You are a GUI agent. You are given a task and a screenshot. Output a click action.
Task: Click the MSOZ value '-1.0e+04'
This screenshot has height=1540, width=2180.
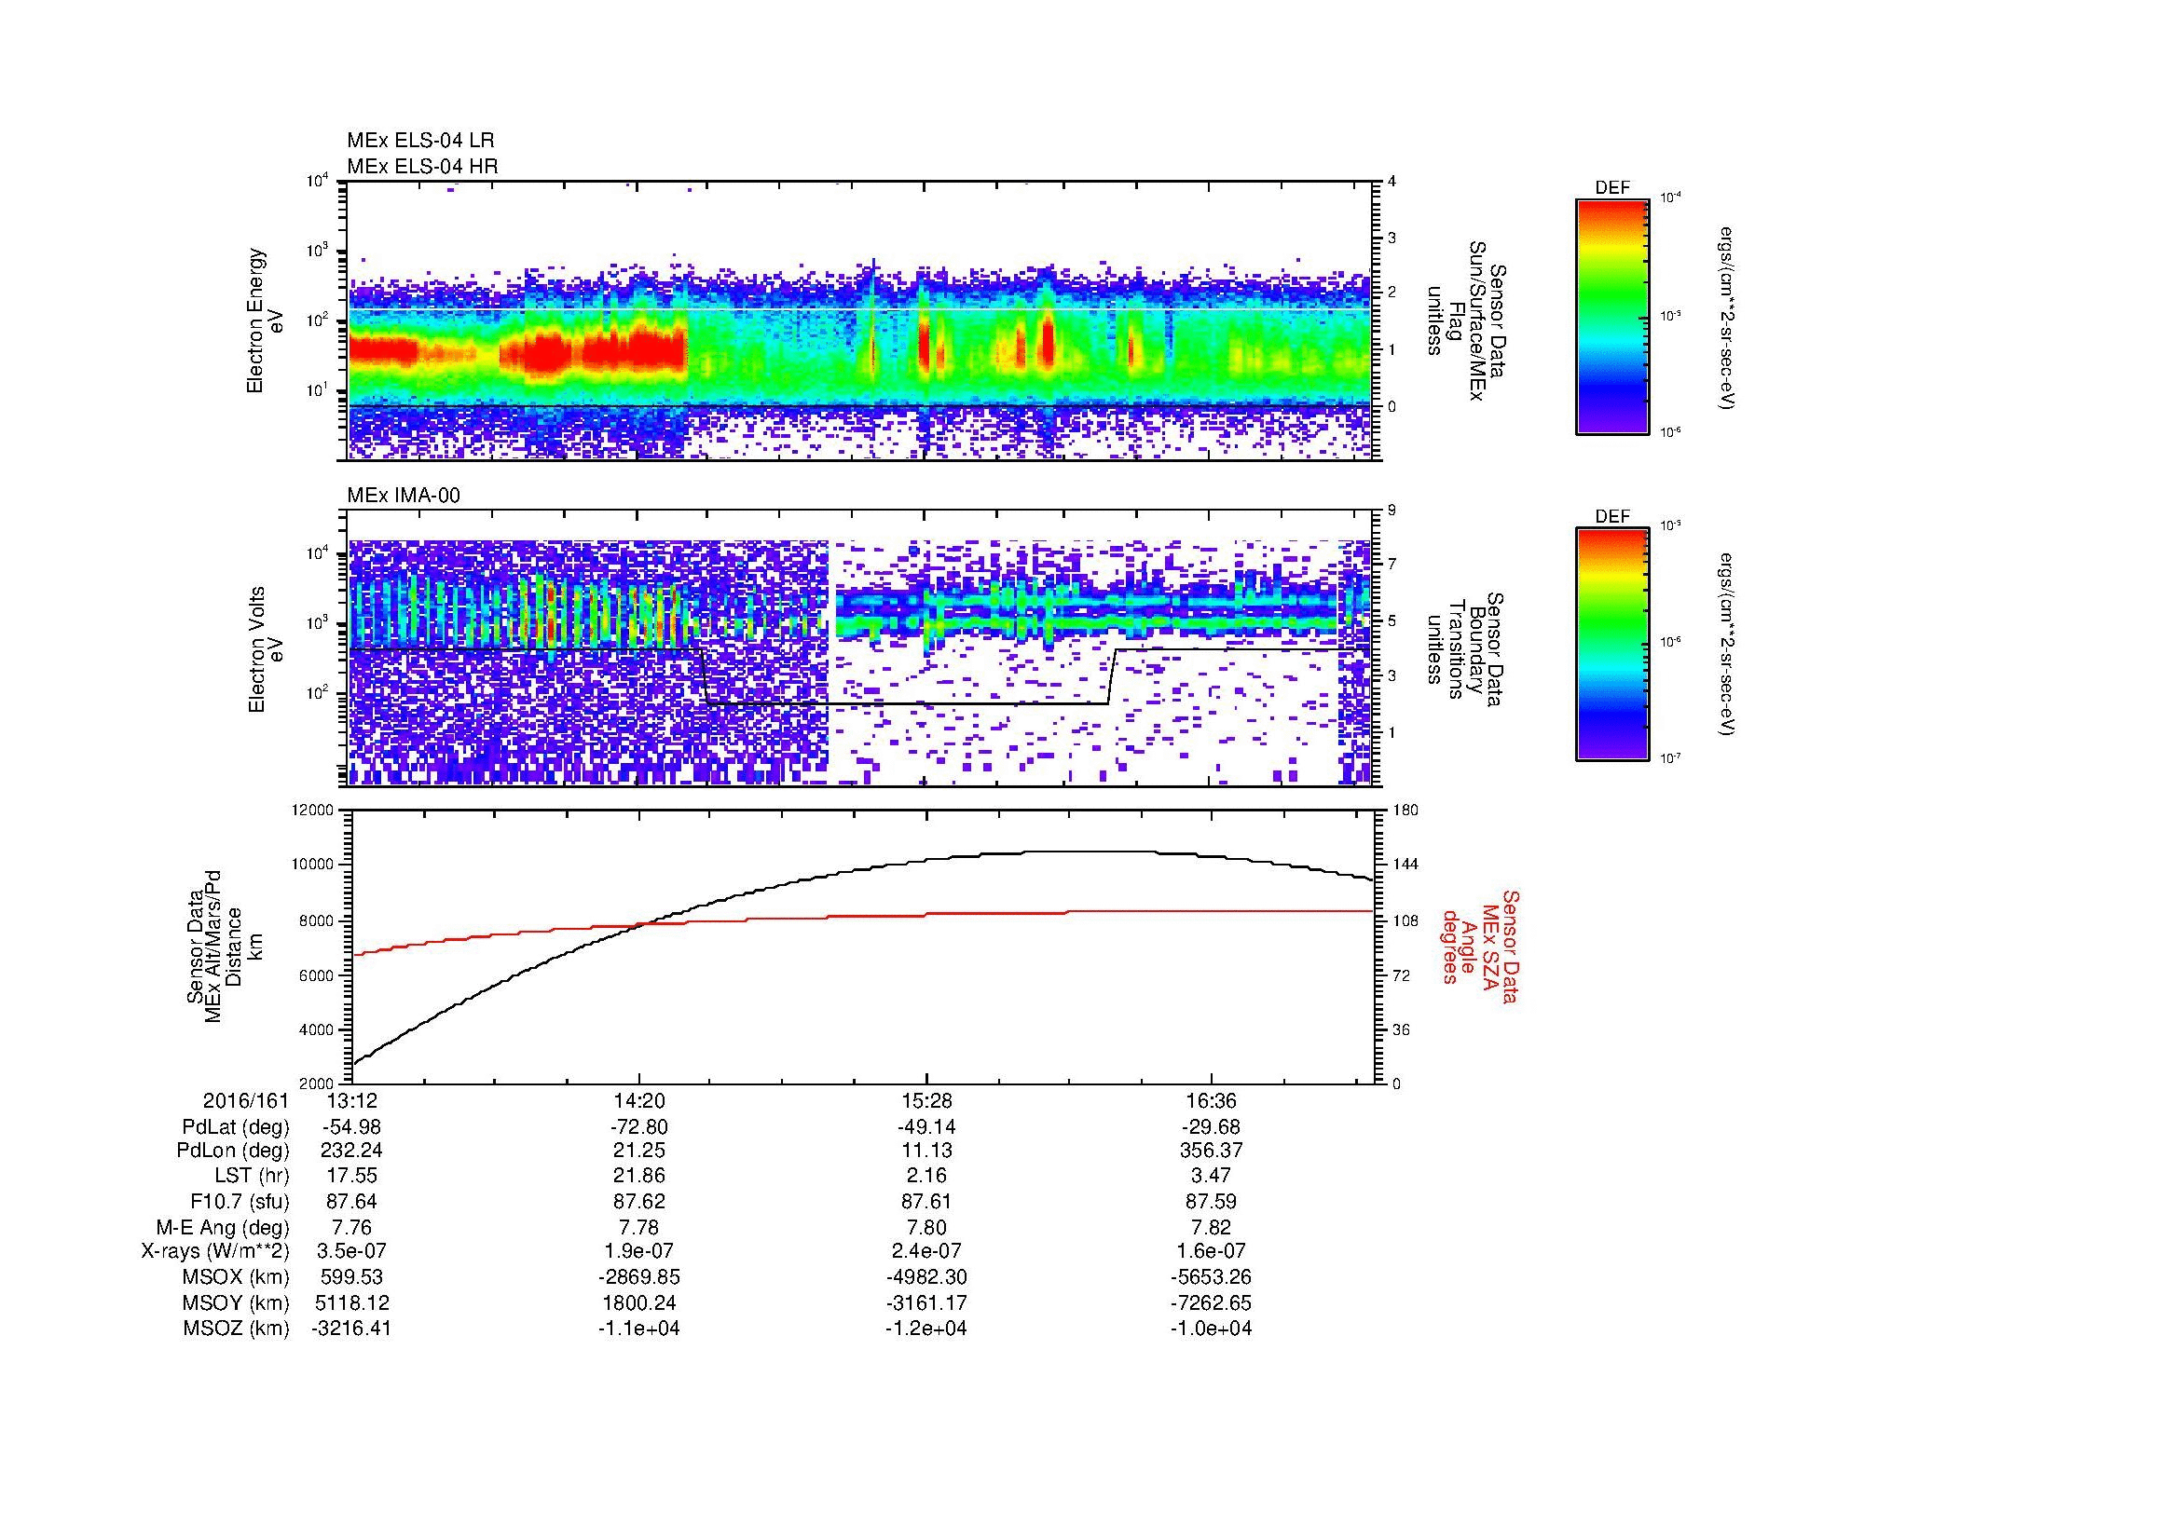[x=1212, y=1329]
